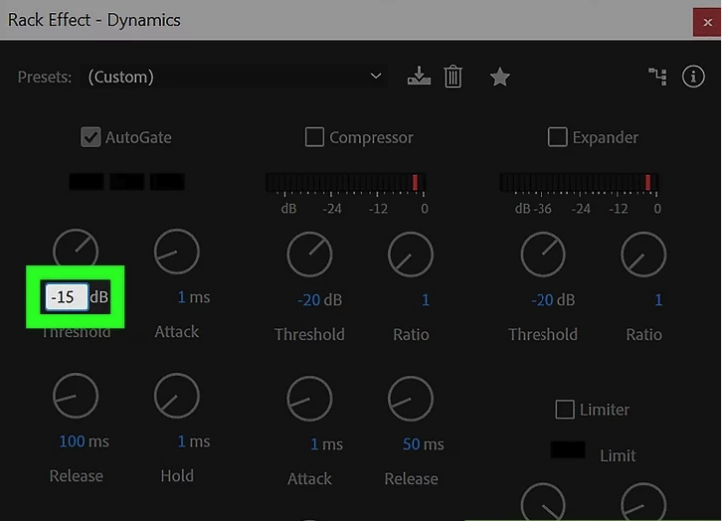The width and height of the screenshot is (722, 521).
Task: Click the AutoGate Attack knob
Action: pos(176,253)
